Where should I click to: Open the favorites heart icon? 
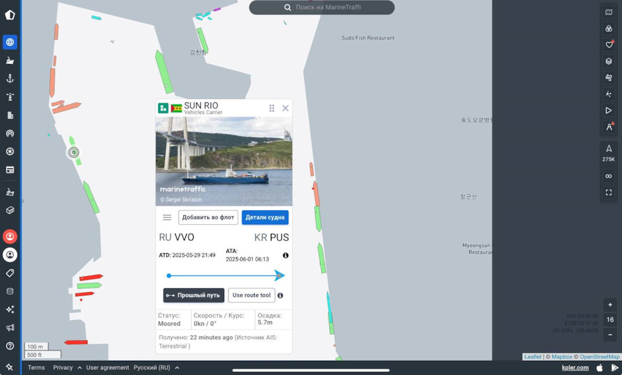pos(608,45)
